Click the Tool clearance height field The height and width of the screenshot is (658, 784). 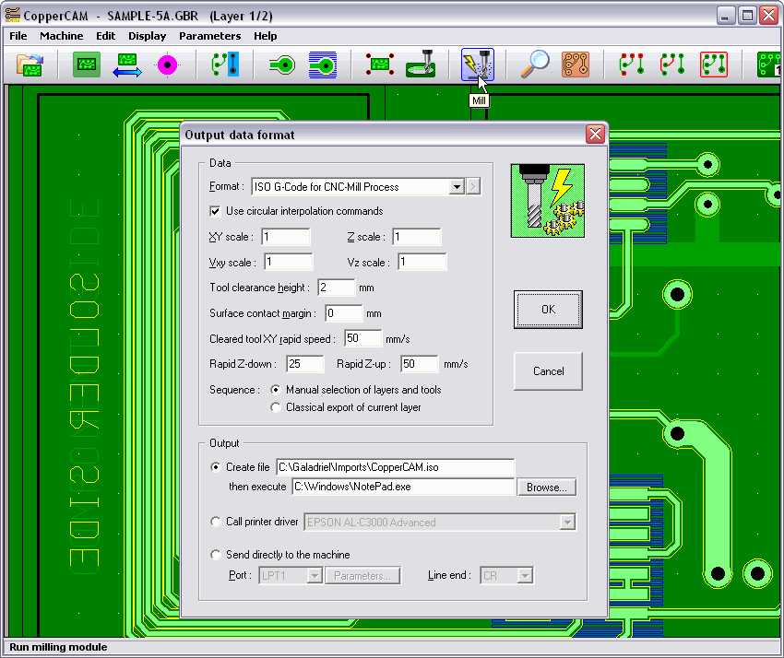pyautogui.click(x=336, y=288)
